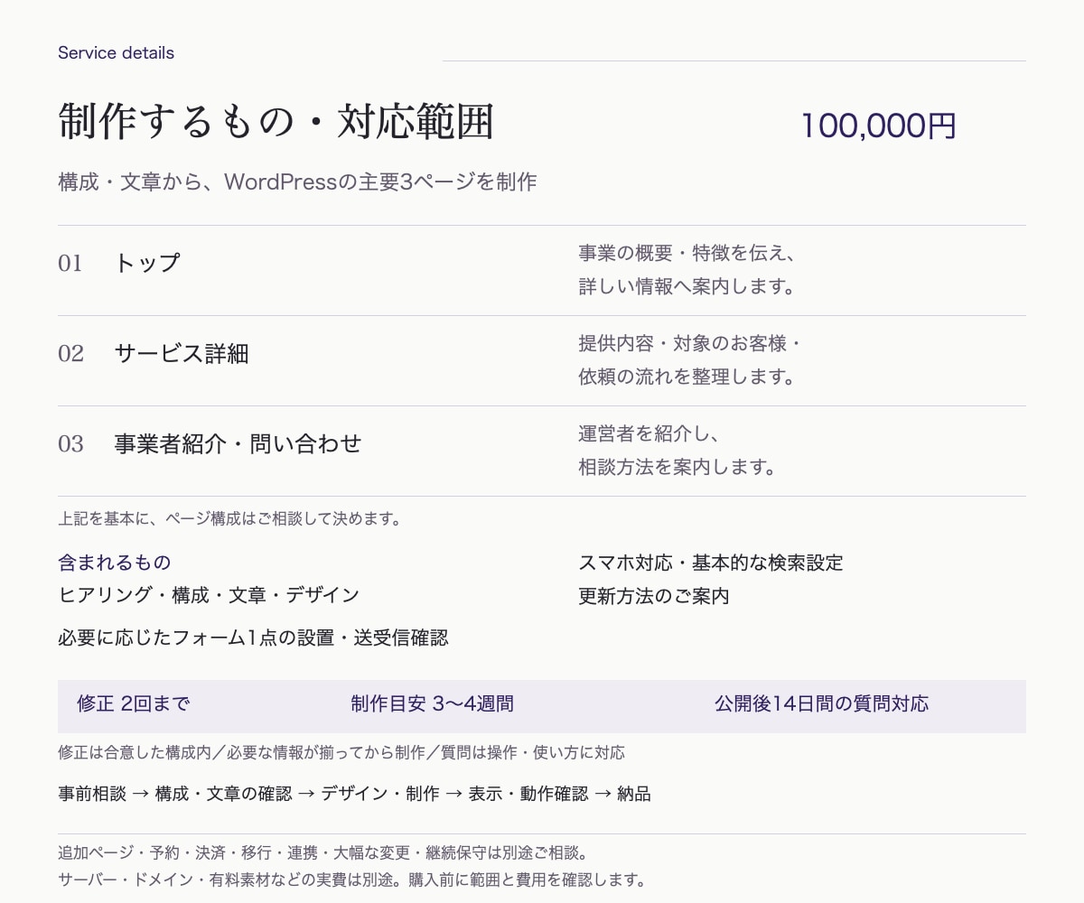Click the note 上記を基本に、ページ構成はご相談して決めます。

click(x=229, y=519)
